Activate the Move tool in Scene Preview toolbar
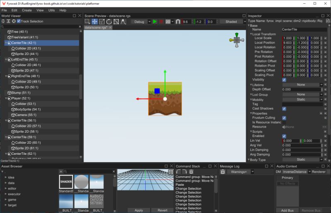The height and width of the screenshot is (213, 331). 95,21
